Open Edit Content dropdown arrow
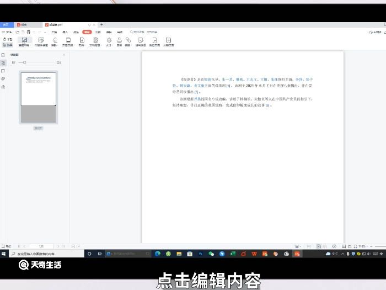 tap(30, 45)
